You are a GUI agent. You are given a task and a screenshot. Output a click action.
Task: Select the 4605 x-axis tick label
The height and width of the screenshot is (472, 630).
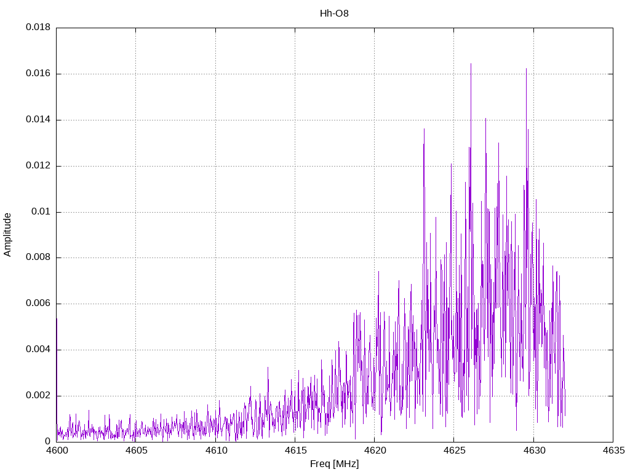coord(136,450)
